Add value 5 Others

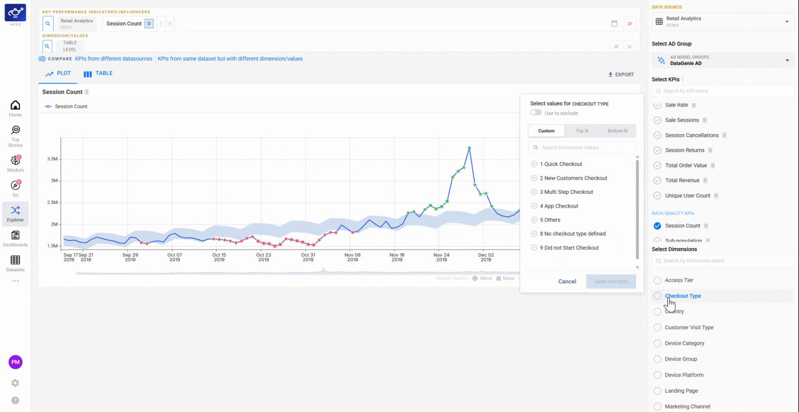coord(534,220)
